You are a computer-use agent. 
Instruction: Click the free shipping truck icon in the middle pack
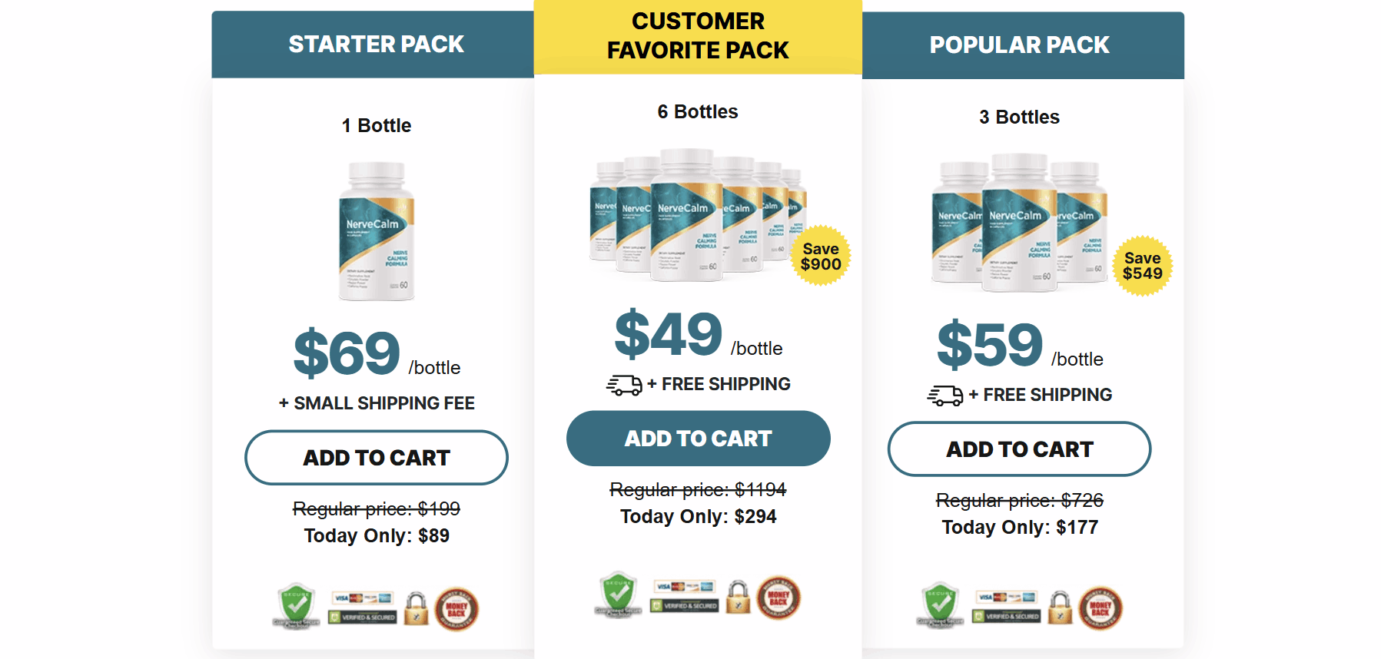click(x=624, y=385)
